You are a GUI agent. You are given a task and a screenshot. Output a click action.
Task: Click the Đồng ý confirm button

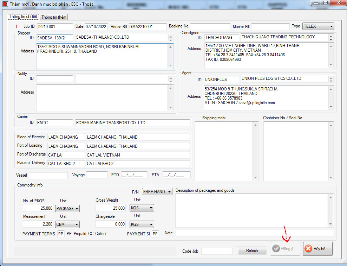pos(285,249)
